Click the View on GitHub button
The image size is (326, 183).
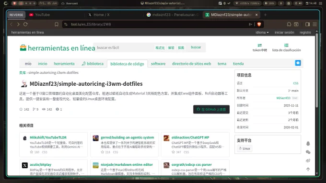(x=211, y=110)
